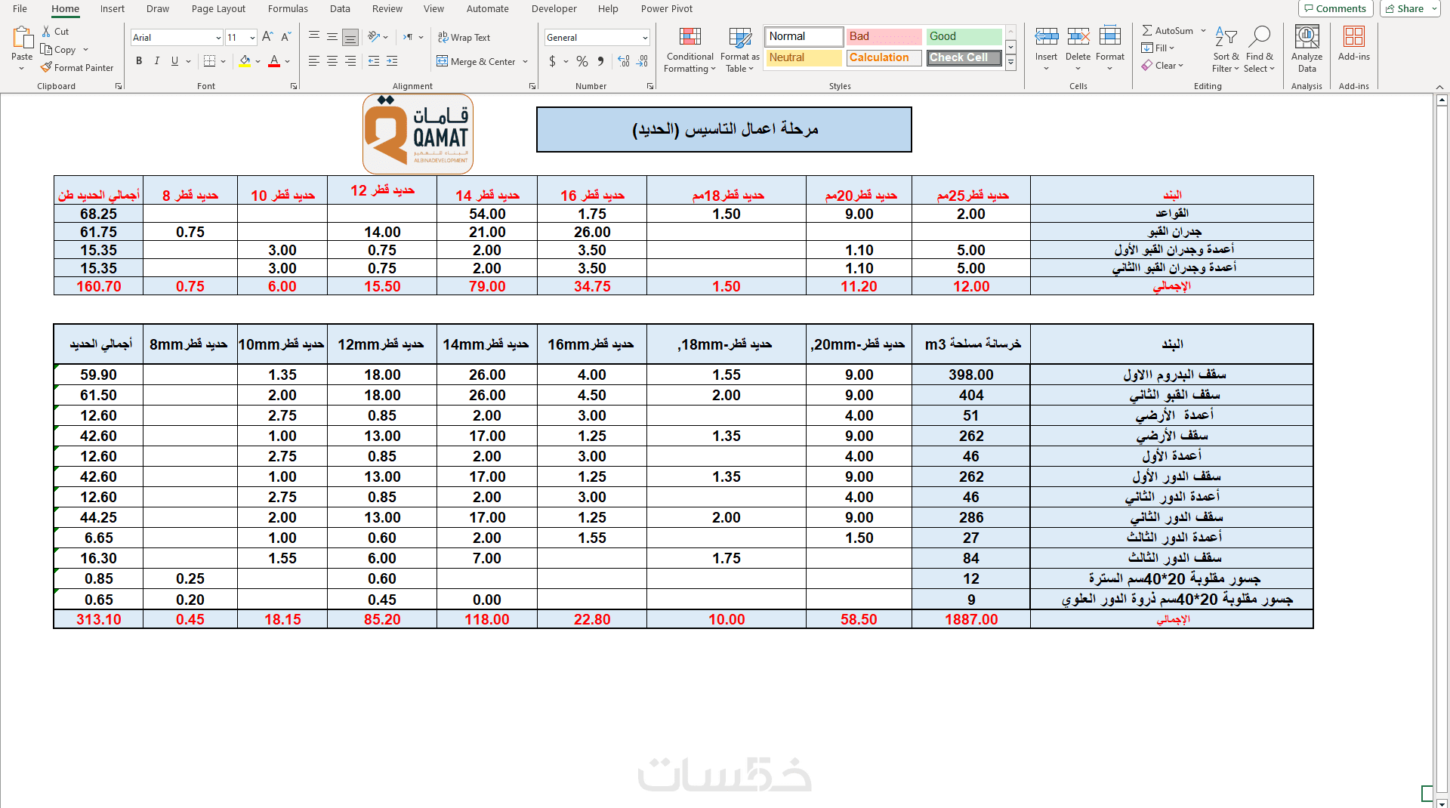Open the Sort & Filter tool

tap(1226, 50)
